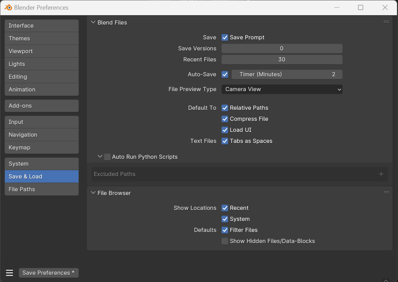
Task: Maximize the Blender Preferences window
Action: tap(360, 7)
